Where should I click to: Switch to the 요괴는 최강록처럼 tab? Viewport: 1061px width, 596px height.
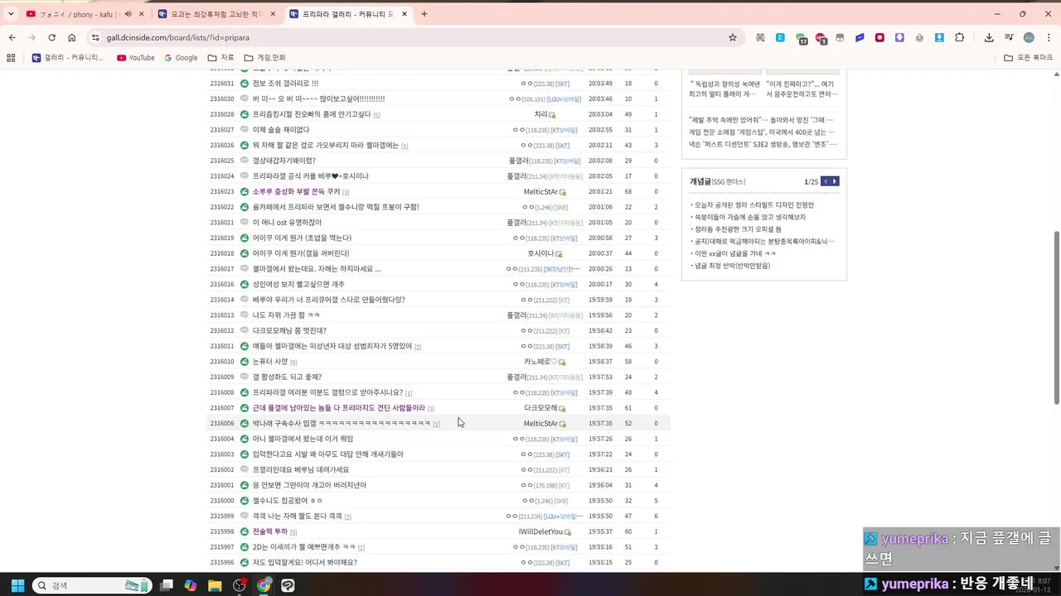216,14
